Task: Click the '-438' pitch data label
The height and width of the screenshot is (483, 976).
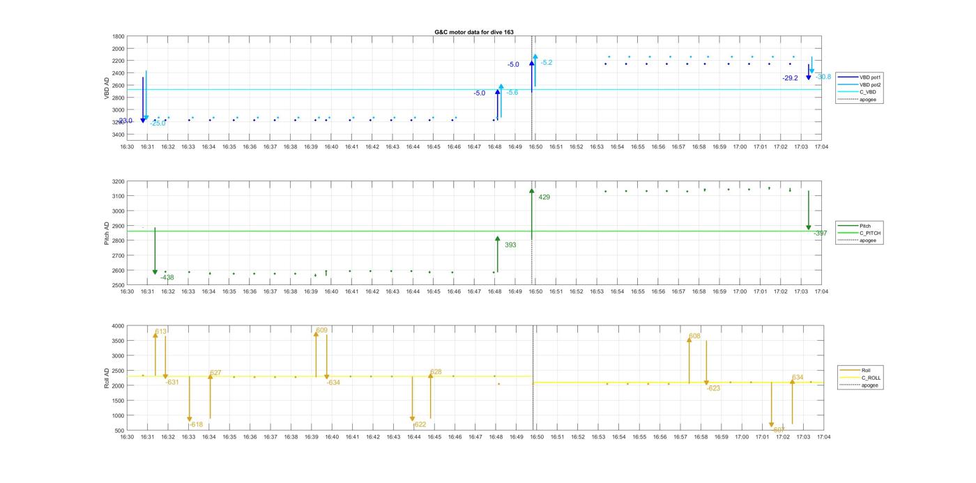Action: [x=167, y=277]
